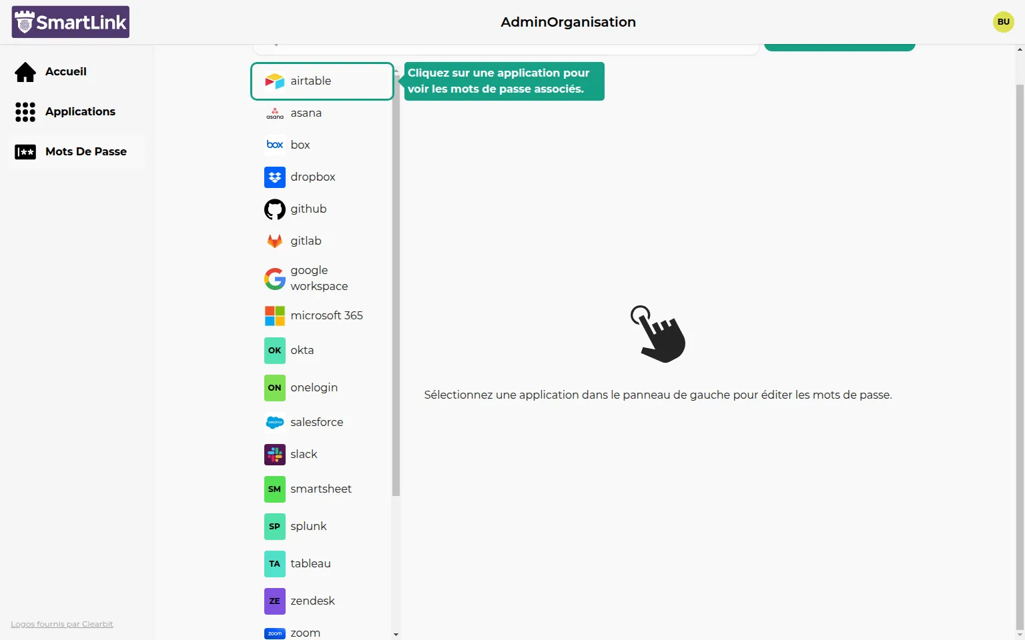
Task: Select microsoft 365 label
Action: pyautogui.click(x=327, y=316)
